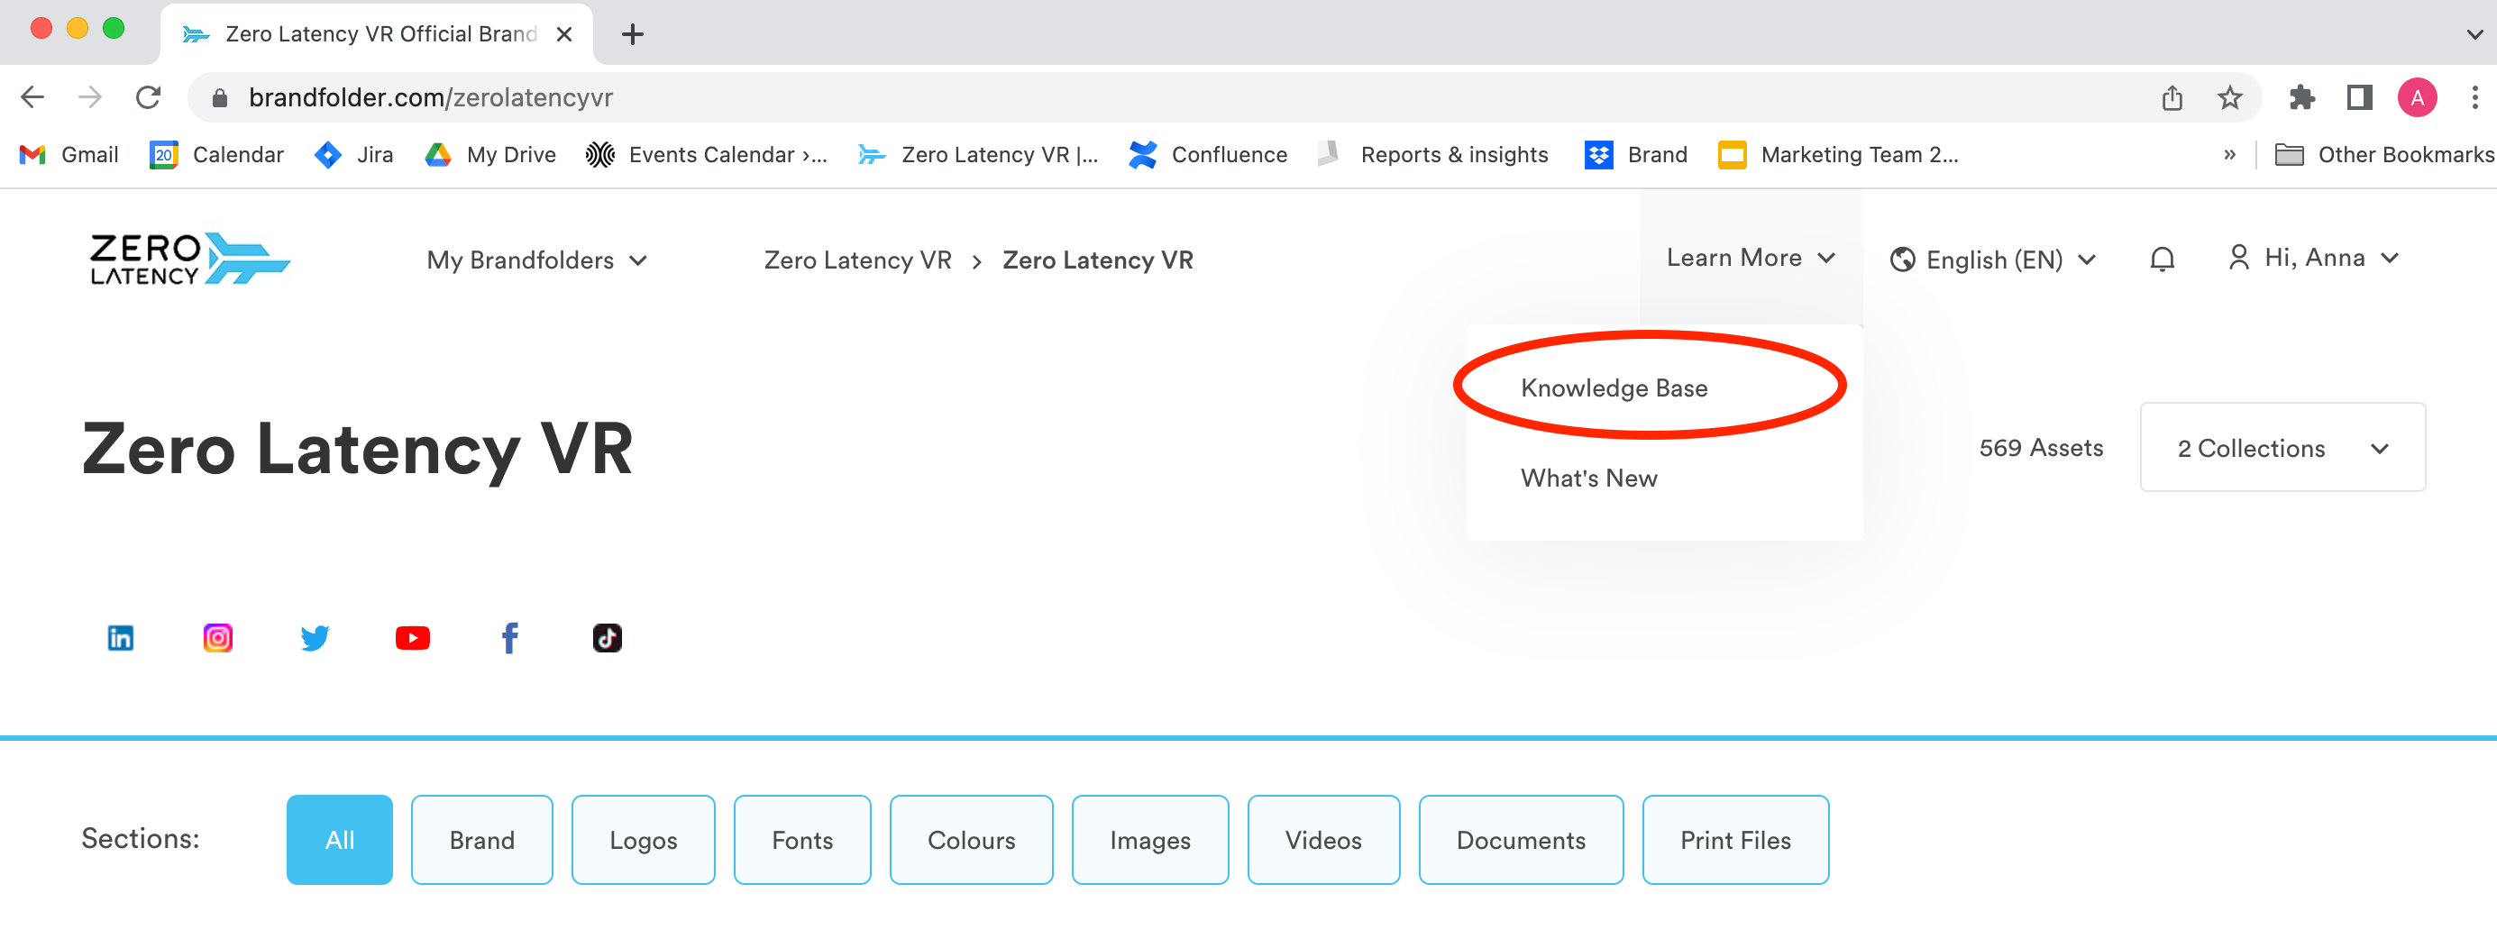
Task: Expand the 2 Collections dropdown
Action: point(2282,448)
